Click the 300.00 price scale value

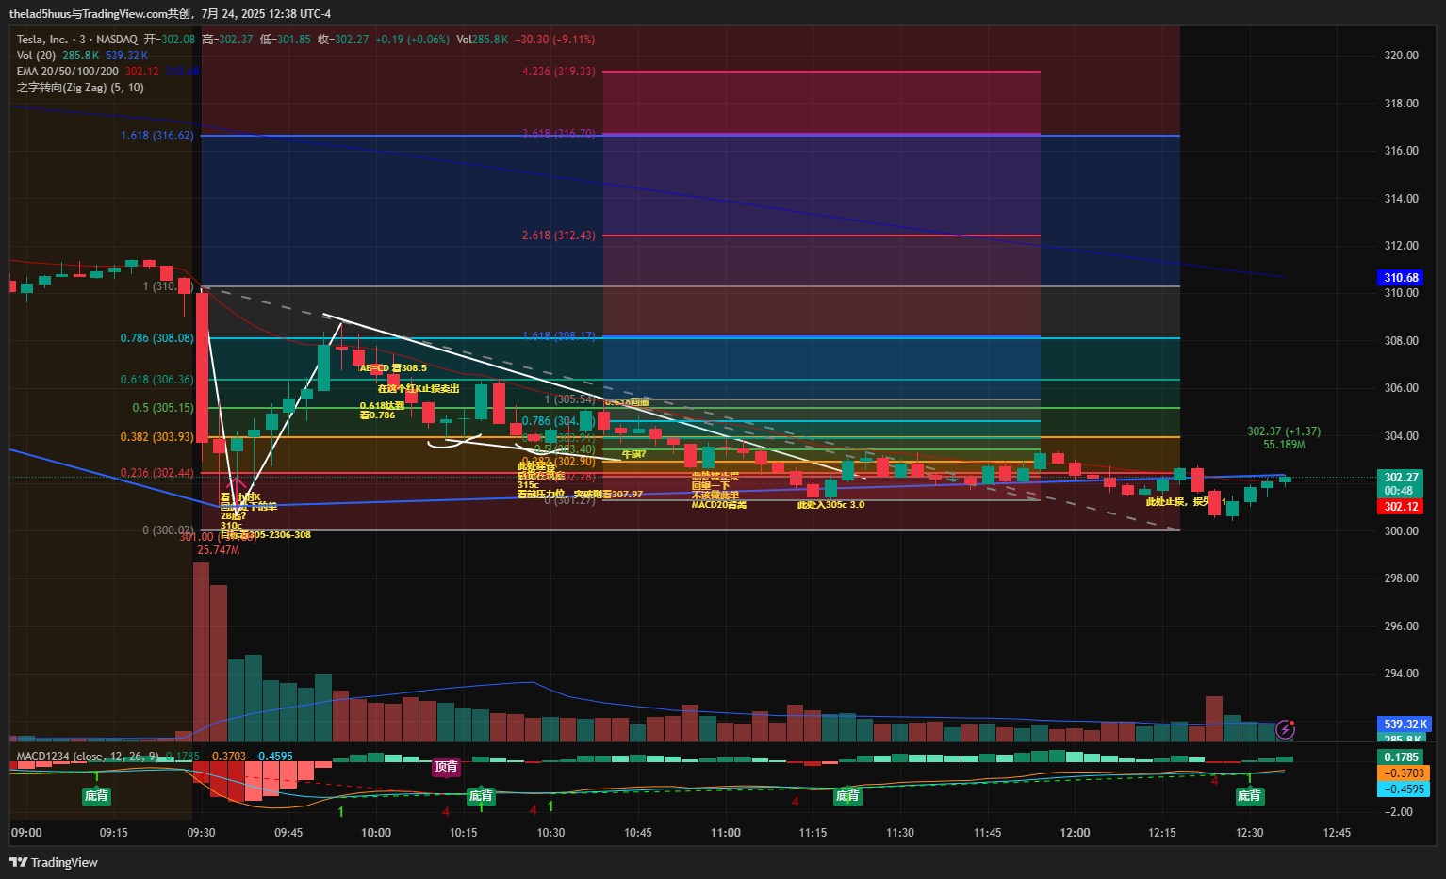pyautogui.click(x=1401, y=531)
